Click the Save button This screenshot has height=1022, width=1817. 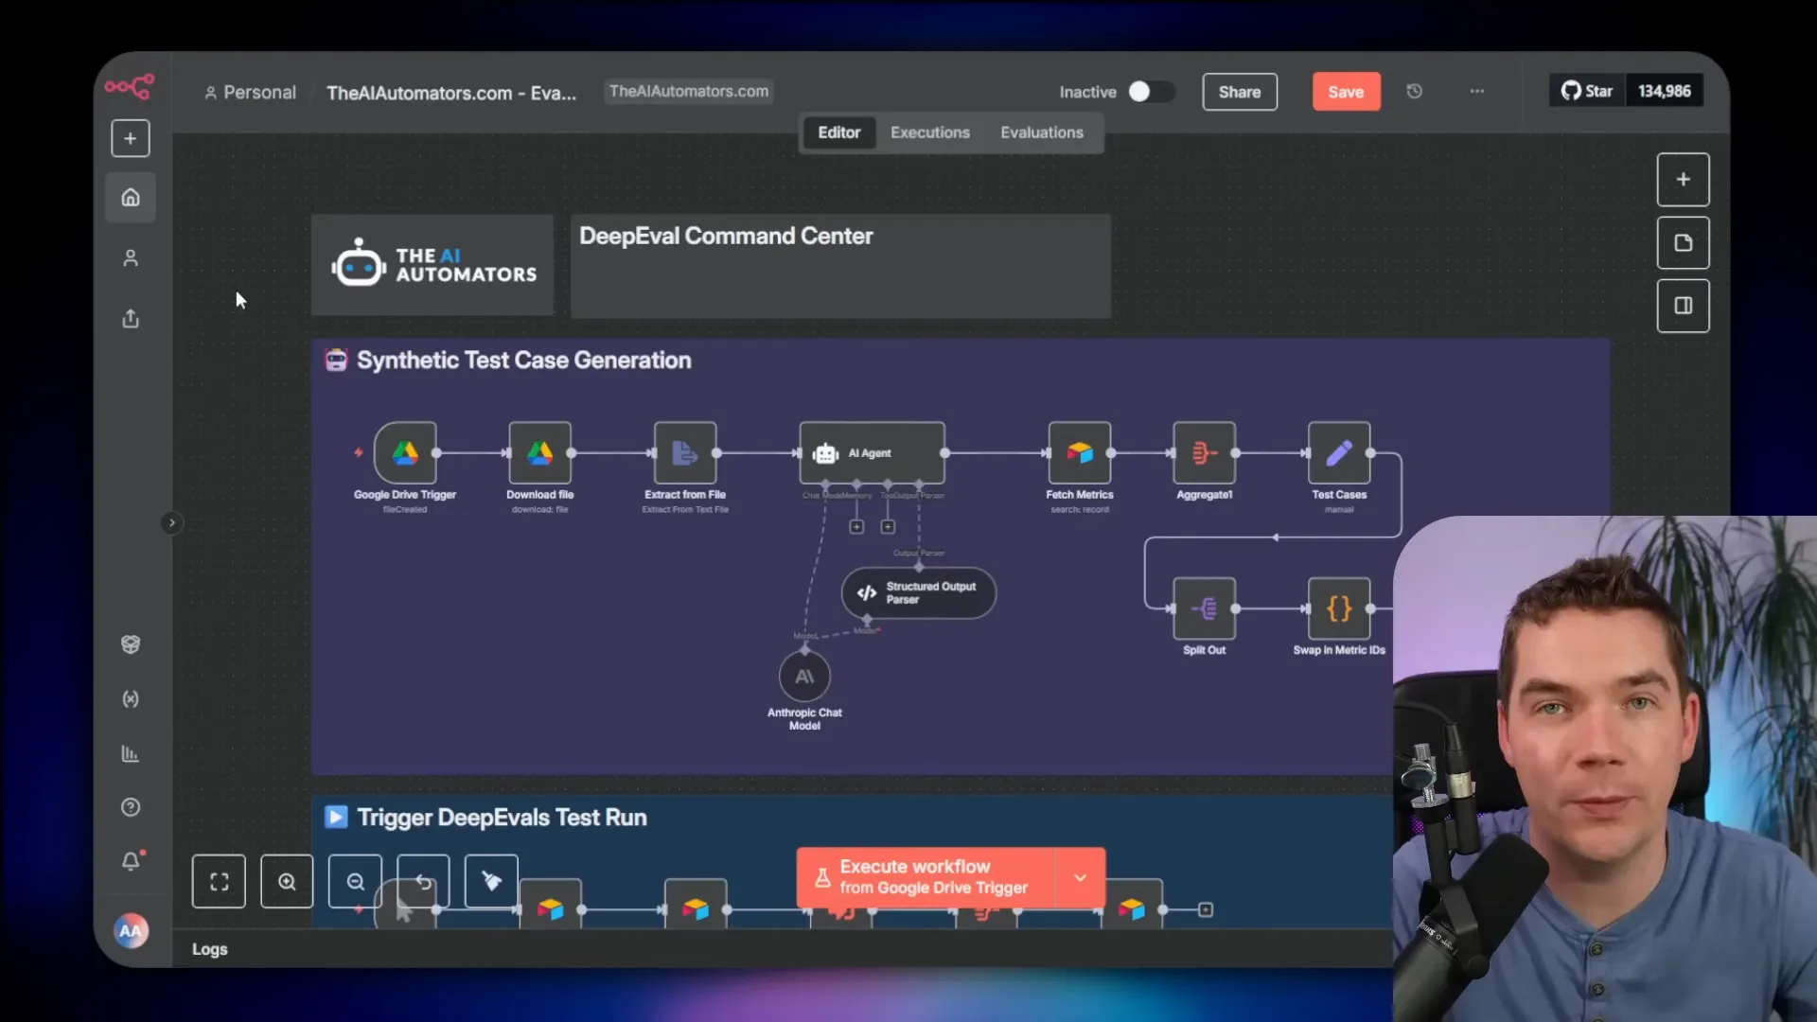coord(1346,92)
